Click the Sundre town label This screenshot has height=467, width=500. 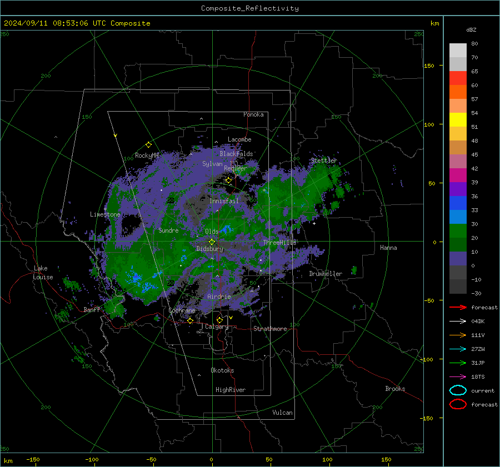pos(168,230)
